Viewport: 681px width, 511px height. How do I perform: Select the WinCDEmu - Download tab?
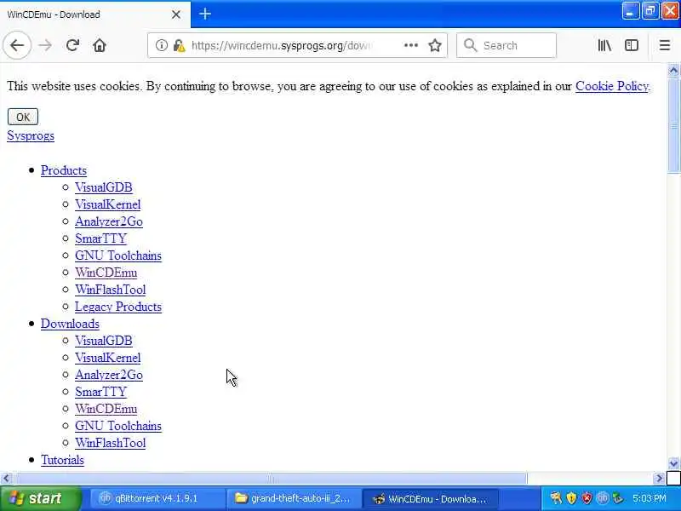[x=95, y=14]
